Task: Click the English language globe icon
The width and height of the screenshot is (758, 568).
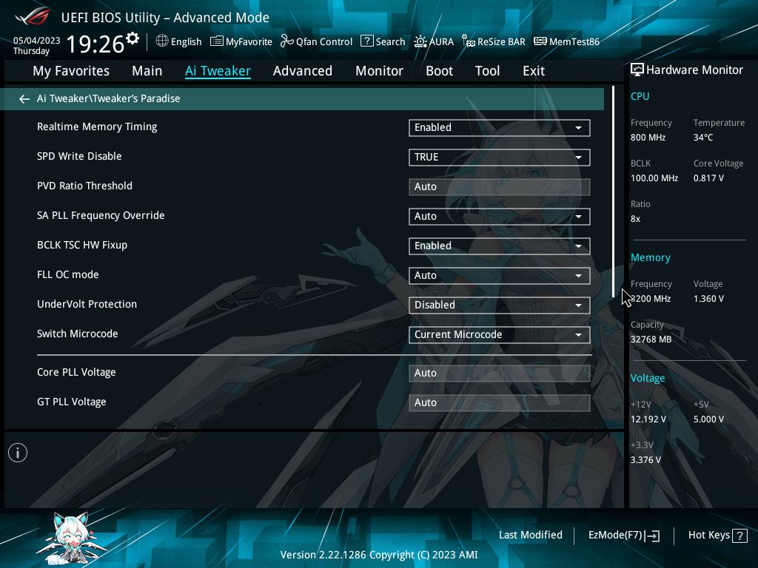Action: point(162,41)
